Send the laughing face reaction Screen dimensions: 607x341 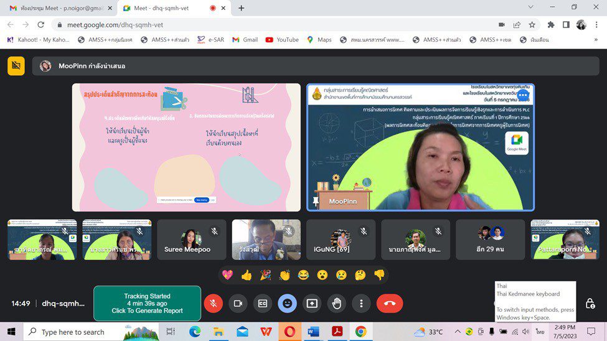[304, 275]
